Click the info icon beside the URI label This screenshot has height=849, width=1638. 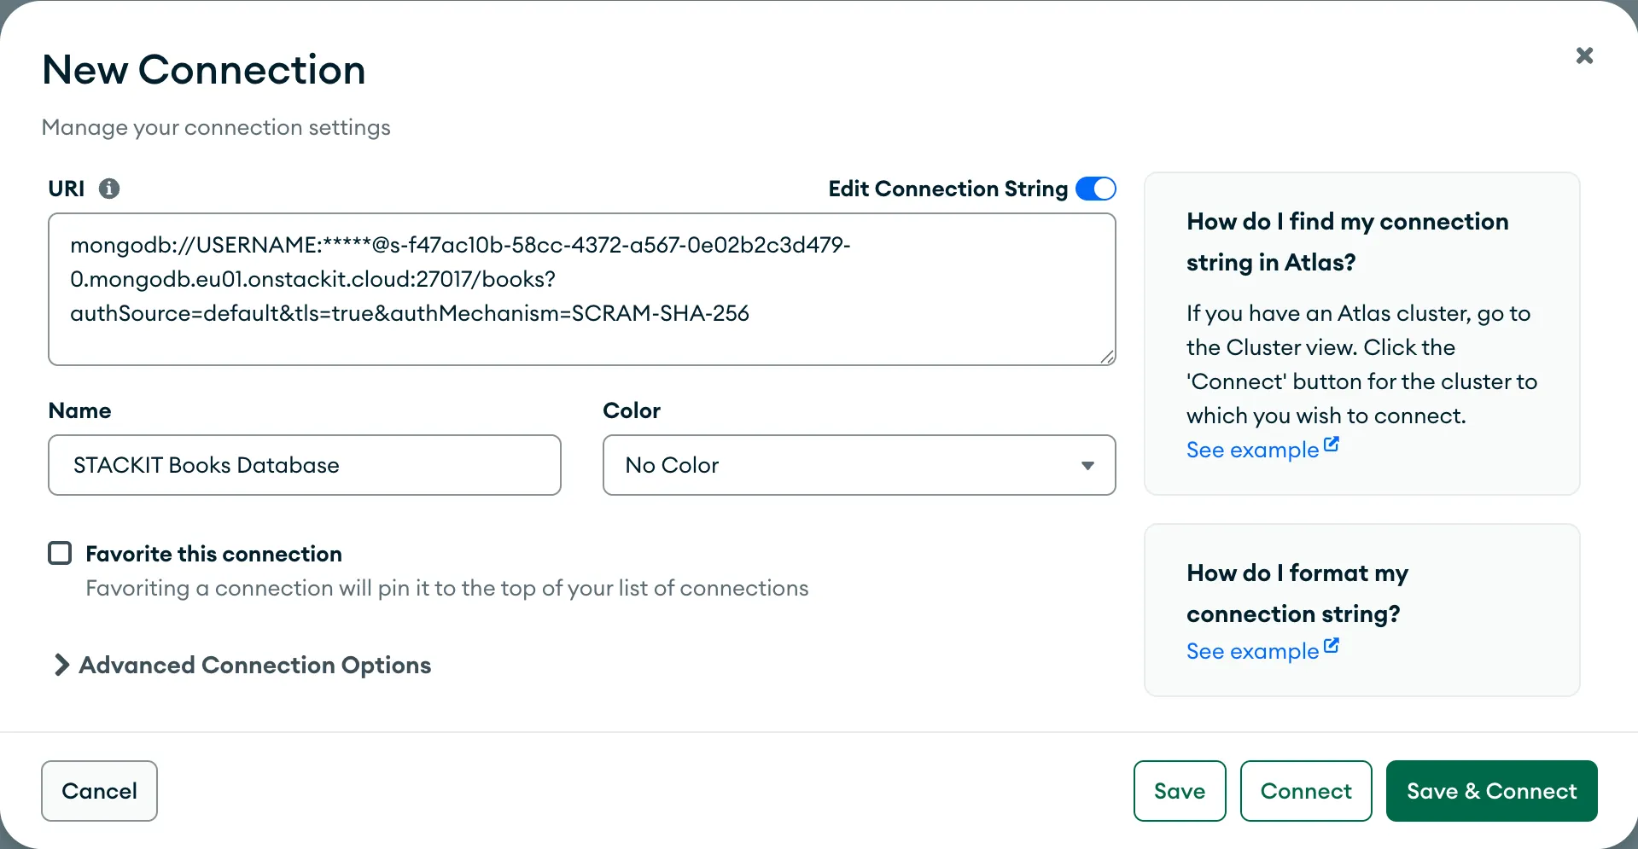click(109, 189)
